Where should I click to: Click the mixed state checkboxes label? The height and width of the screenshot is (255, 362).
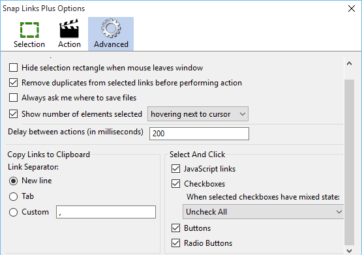[264, 197]
